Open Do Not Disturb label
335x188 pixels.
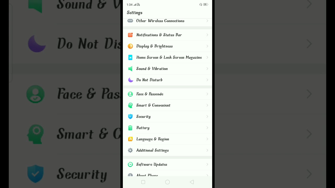pos(149,80)
